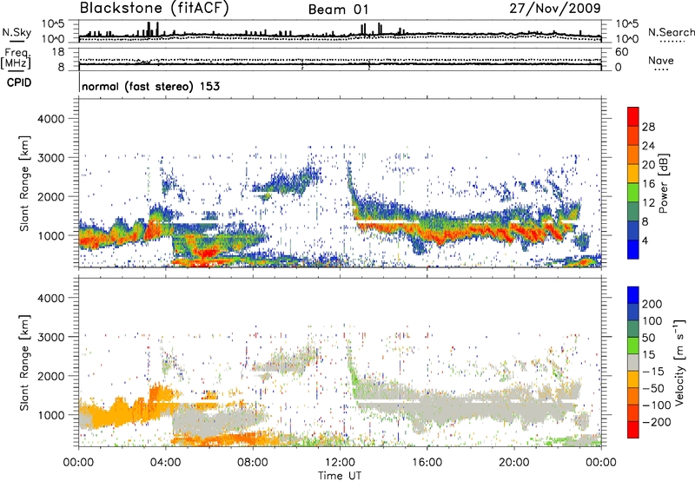This screenshot has height=481, width=695.
Task: Click the velocity colorbar value '50'
Action: 648,338
